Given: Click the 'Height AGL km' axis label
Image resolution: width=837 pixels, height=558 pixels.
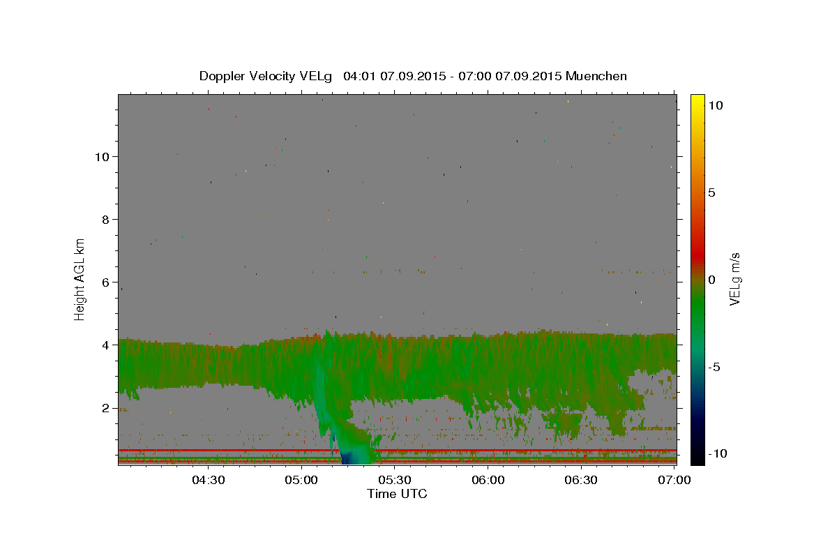Looking at the screenshot, I should tap(80, 279).
